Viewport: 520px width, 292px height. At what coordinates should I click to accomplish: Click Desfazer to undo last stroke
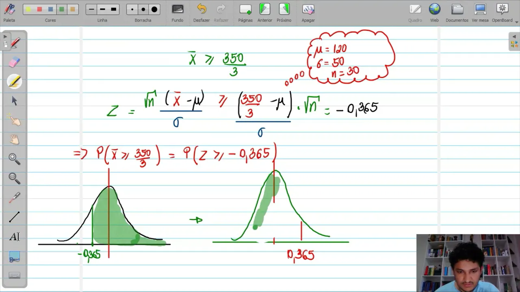201,13
